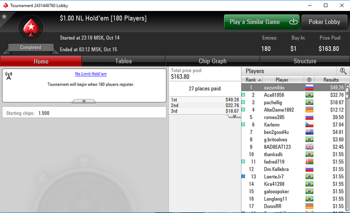Click the globe country column header
This screenshot has width=350, height=213.
(309, 79)
